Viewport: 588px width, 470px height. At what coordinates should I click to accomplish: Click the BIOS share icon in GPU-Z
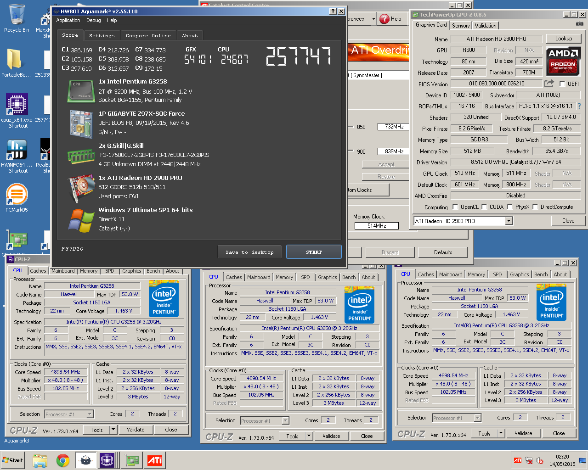549,84
